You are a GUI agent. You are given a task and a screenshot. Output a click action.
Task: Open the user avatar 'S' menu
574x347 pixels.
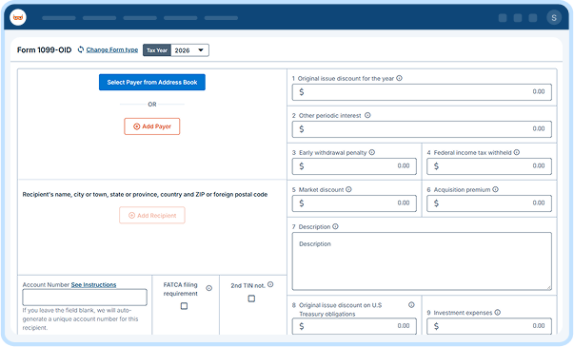554,17
